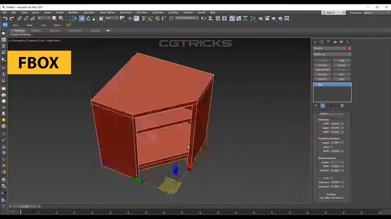This screenshot has height=219, width=391.
Task: Open the Create command panel tab
Action: tap(315, 42)
